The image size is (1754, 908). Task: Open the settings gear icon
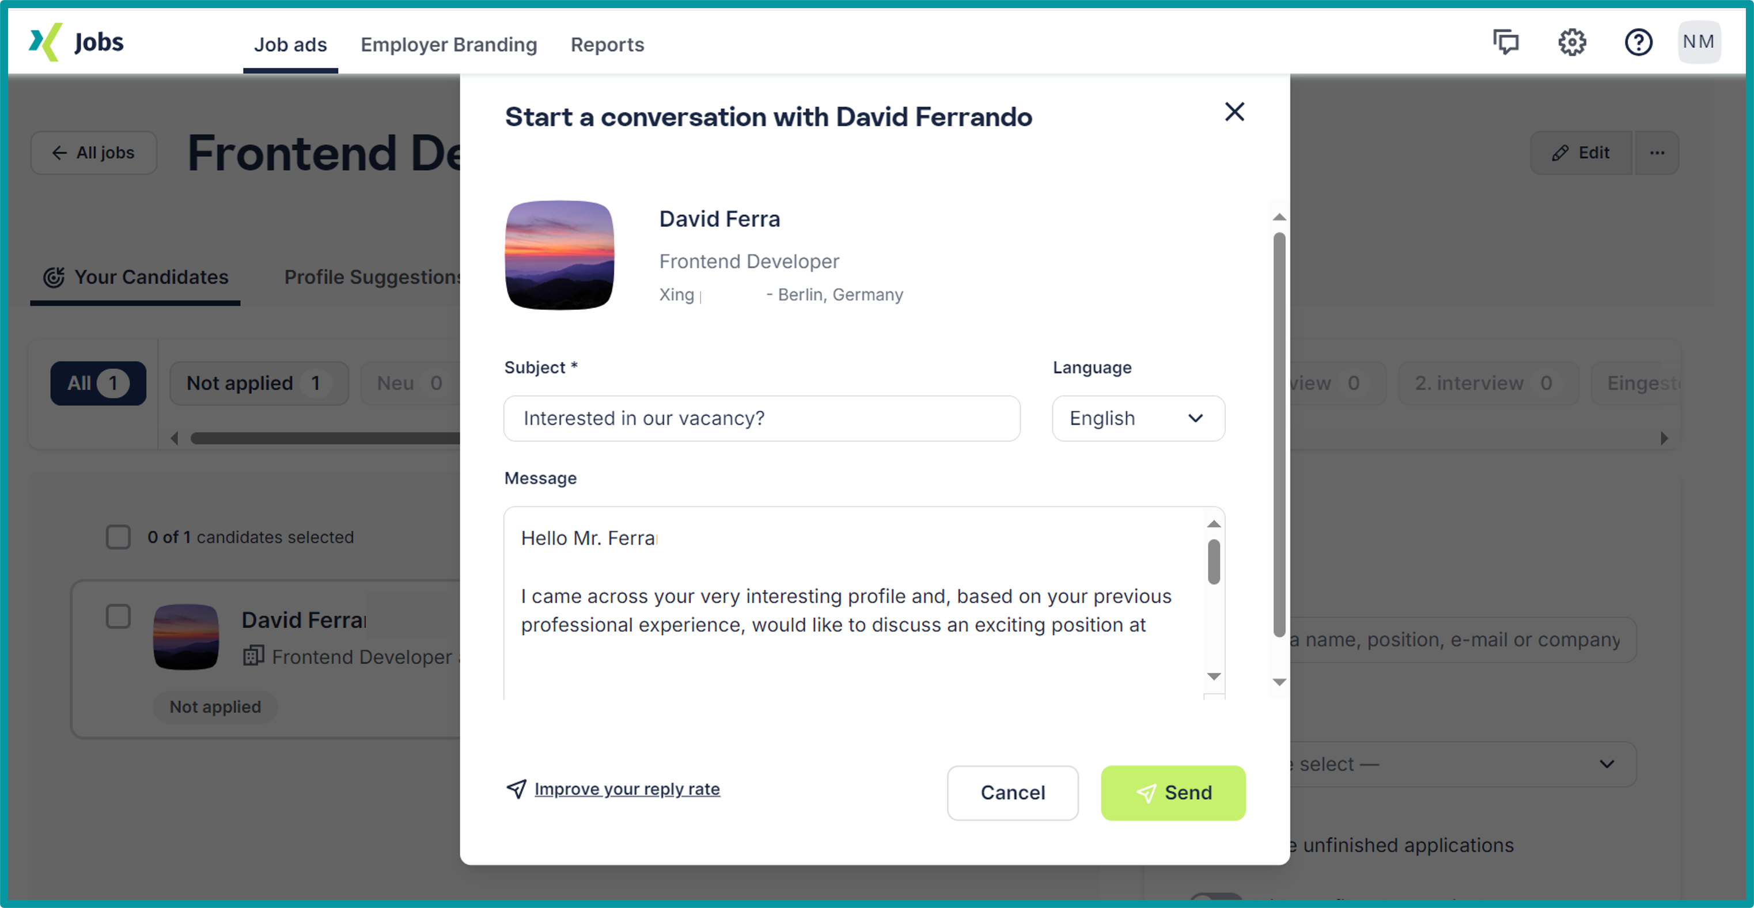click(1571, 42)
